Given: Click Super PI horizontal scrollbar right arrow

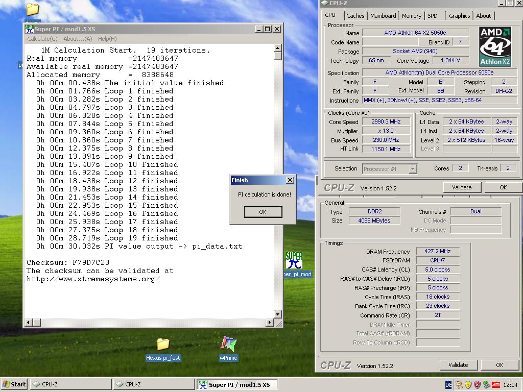Looking at the screenshot, I should 270,323.
